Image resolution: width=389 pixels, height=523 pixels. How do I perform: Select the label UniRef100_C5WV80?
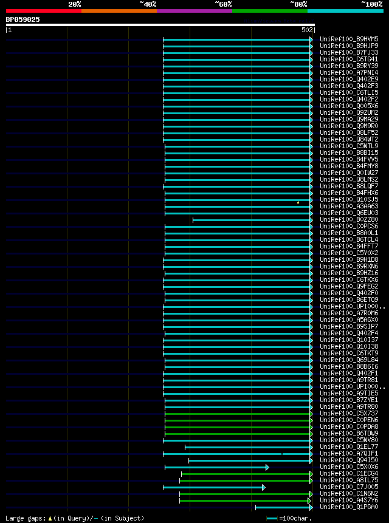coord(349,440)
